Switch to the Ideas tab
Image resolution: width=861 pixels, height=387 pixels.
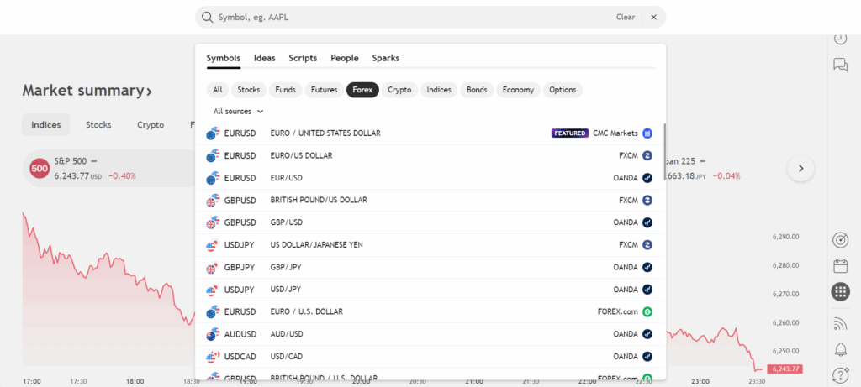pos(265,58)
